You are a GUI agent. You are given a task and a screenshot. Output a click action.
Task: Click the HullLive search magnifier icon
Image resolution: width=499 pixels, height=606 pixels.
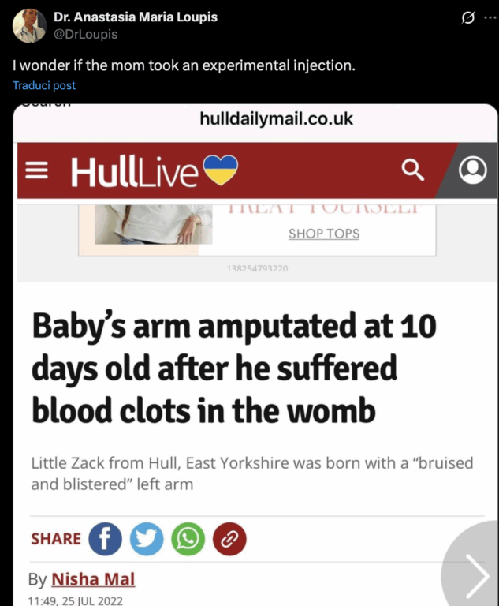(413, 170)
